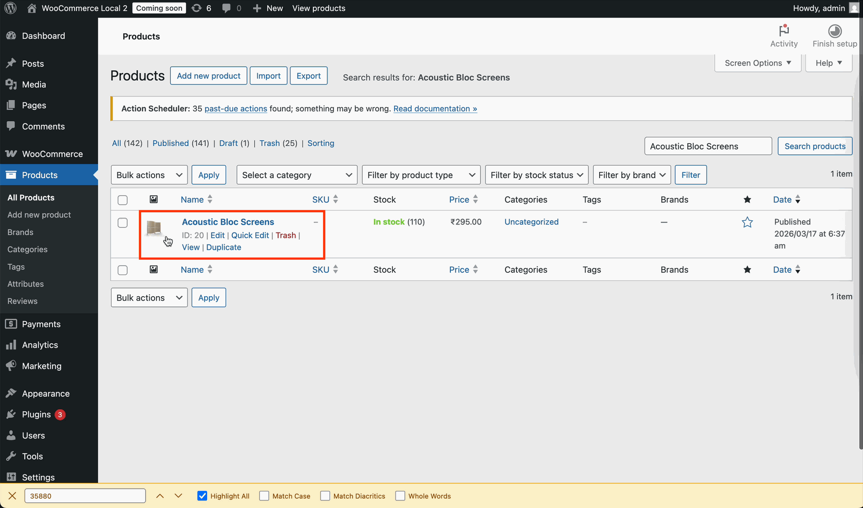Screen dimensions: 863x508
Task: Click the Users icon in sidebar
Action: 11,435
